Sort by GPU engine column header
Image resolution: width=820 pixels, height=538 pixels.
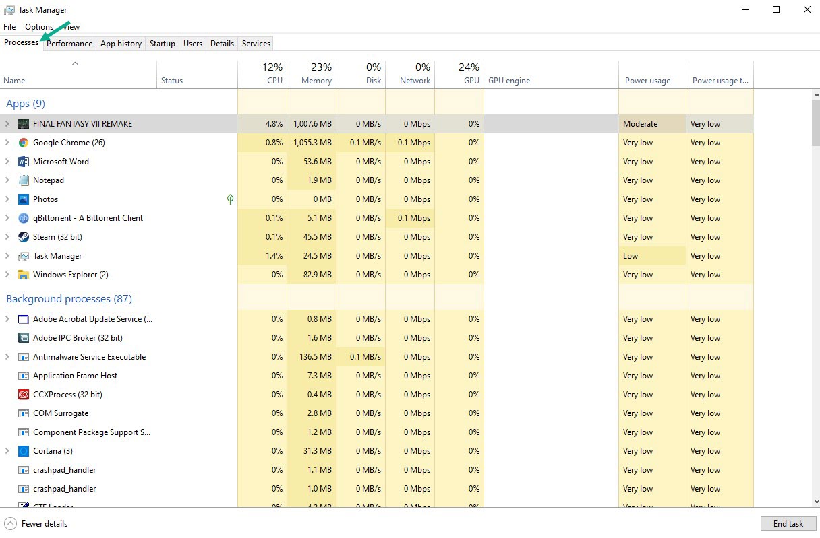click(551, 74)
